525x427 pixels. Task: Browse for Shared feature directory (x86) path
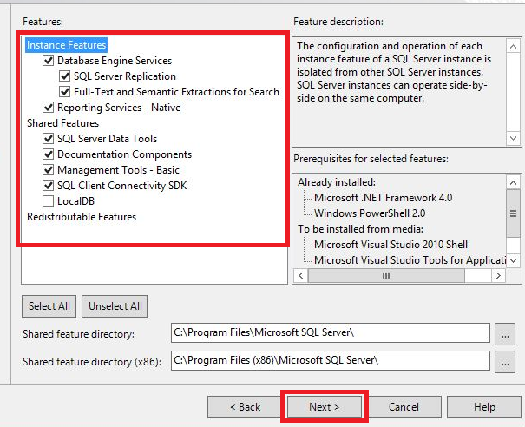tap(505, 361)
